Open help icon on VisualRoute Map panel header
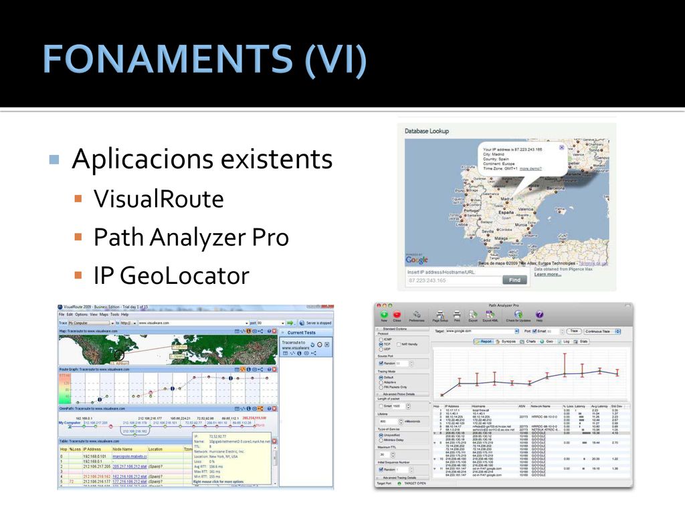This screenshot has height=513, width=685. pyautogui.click(x=269, y=331)
